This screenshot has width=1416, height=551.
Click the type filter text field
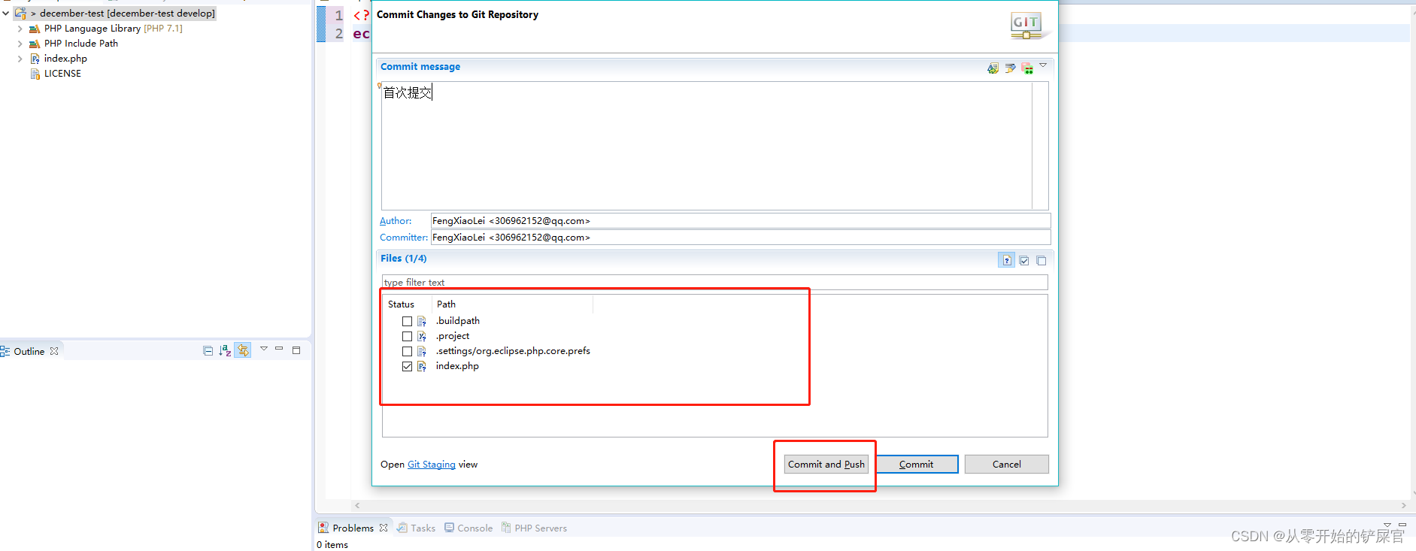tap(714, 283)
